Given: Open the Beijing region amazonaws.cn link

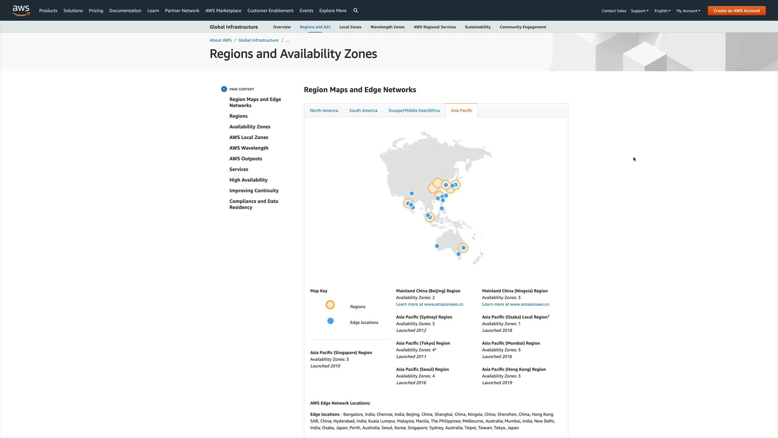Looking at the screenshot, I should (x=429, y=304).
